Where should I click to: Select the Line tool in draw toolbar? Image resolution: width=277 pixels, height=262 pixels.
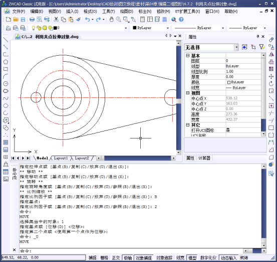click(x=6, y=40)
